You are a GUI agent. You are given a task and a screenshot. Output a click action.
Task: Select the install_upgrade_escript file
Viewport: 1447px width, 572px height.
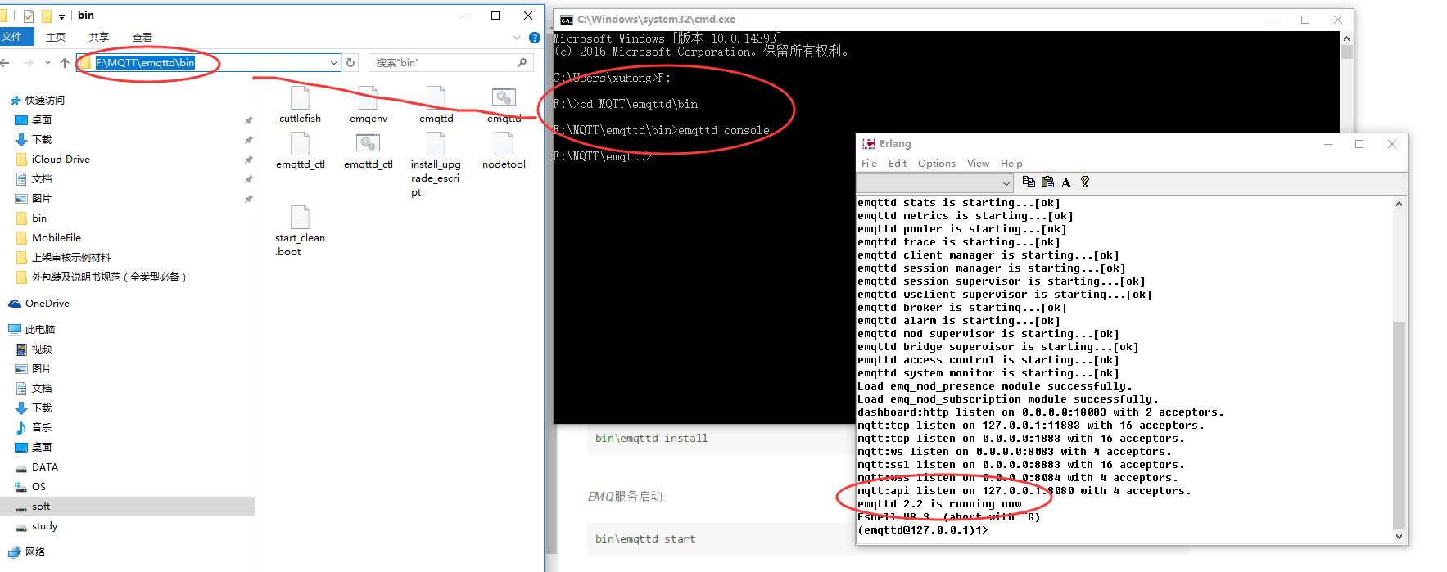[436, 164]
